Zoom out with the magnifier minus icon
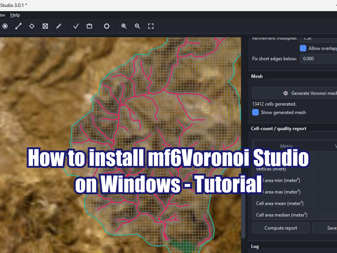 (137, 26)
